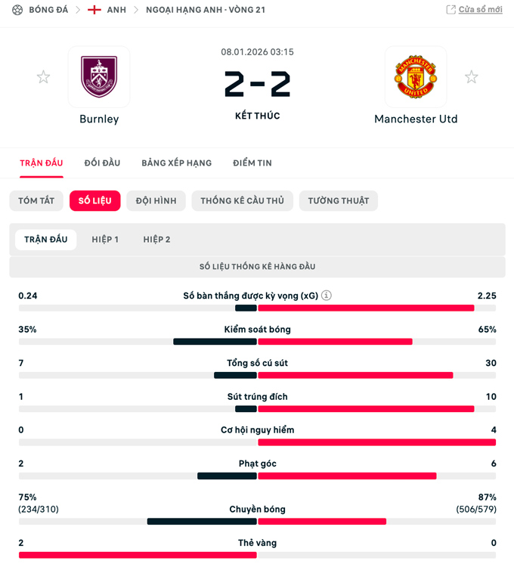
Task: Open NGOẠI HẠNG ANH - VÒNG 21 breadcrumb
Action: tap(205, 10)
